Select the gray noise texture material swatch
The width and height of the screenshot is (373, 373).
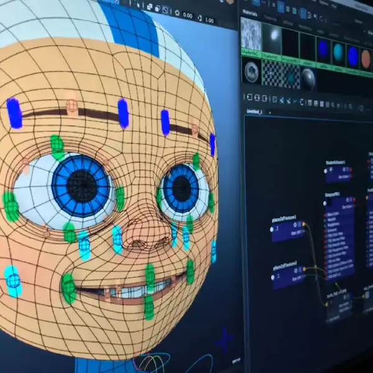click(251, 34)
